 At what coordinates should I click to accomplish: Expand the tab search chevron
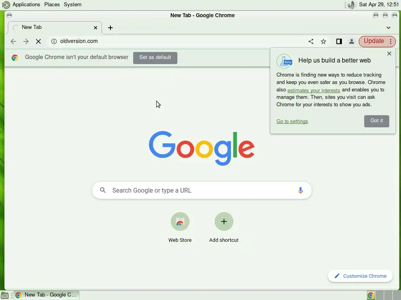(388, 28)
